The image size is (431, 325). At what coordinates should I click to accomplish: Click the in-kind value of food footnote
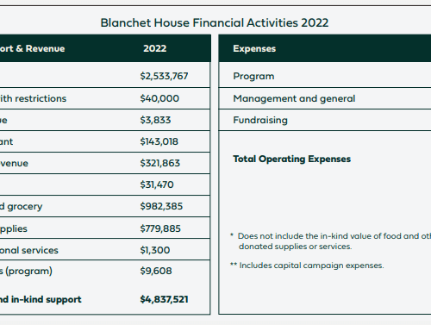[x=330, y=241]
